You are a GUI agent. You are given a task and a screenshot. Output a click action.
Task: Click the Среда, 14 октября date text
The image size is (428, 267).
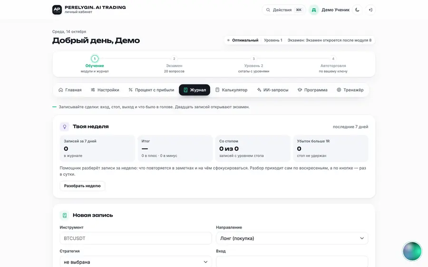pyautogui.click(x=69, y=32)
